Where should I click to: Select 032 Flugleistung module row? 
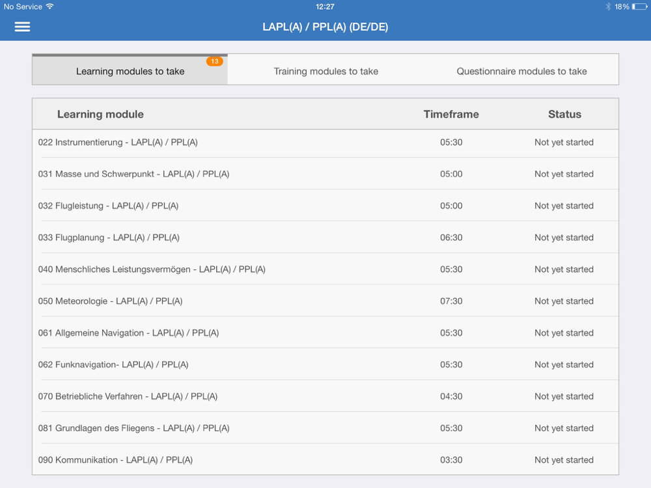tap(108, 206)
